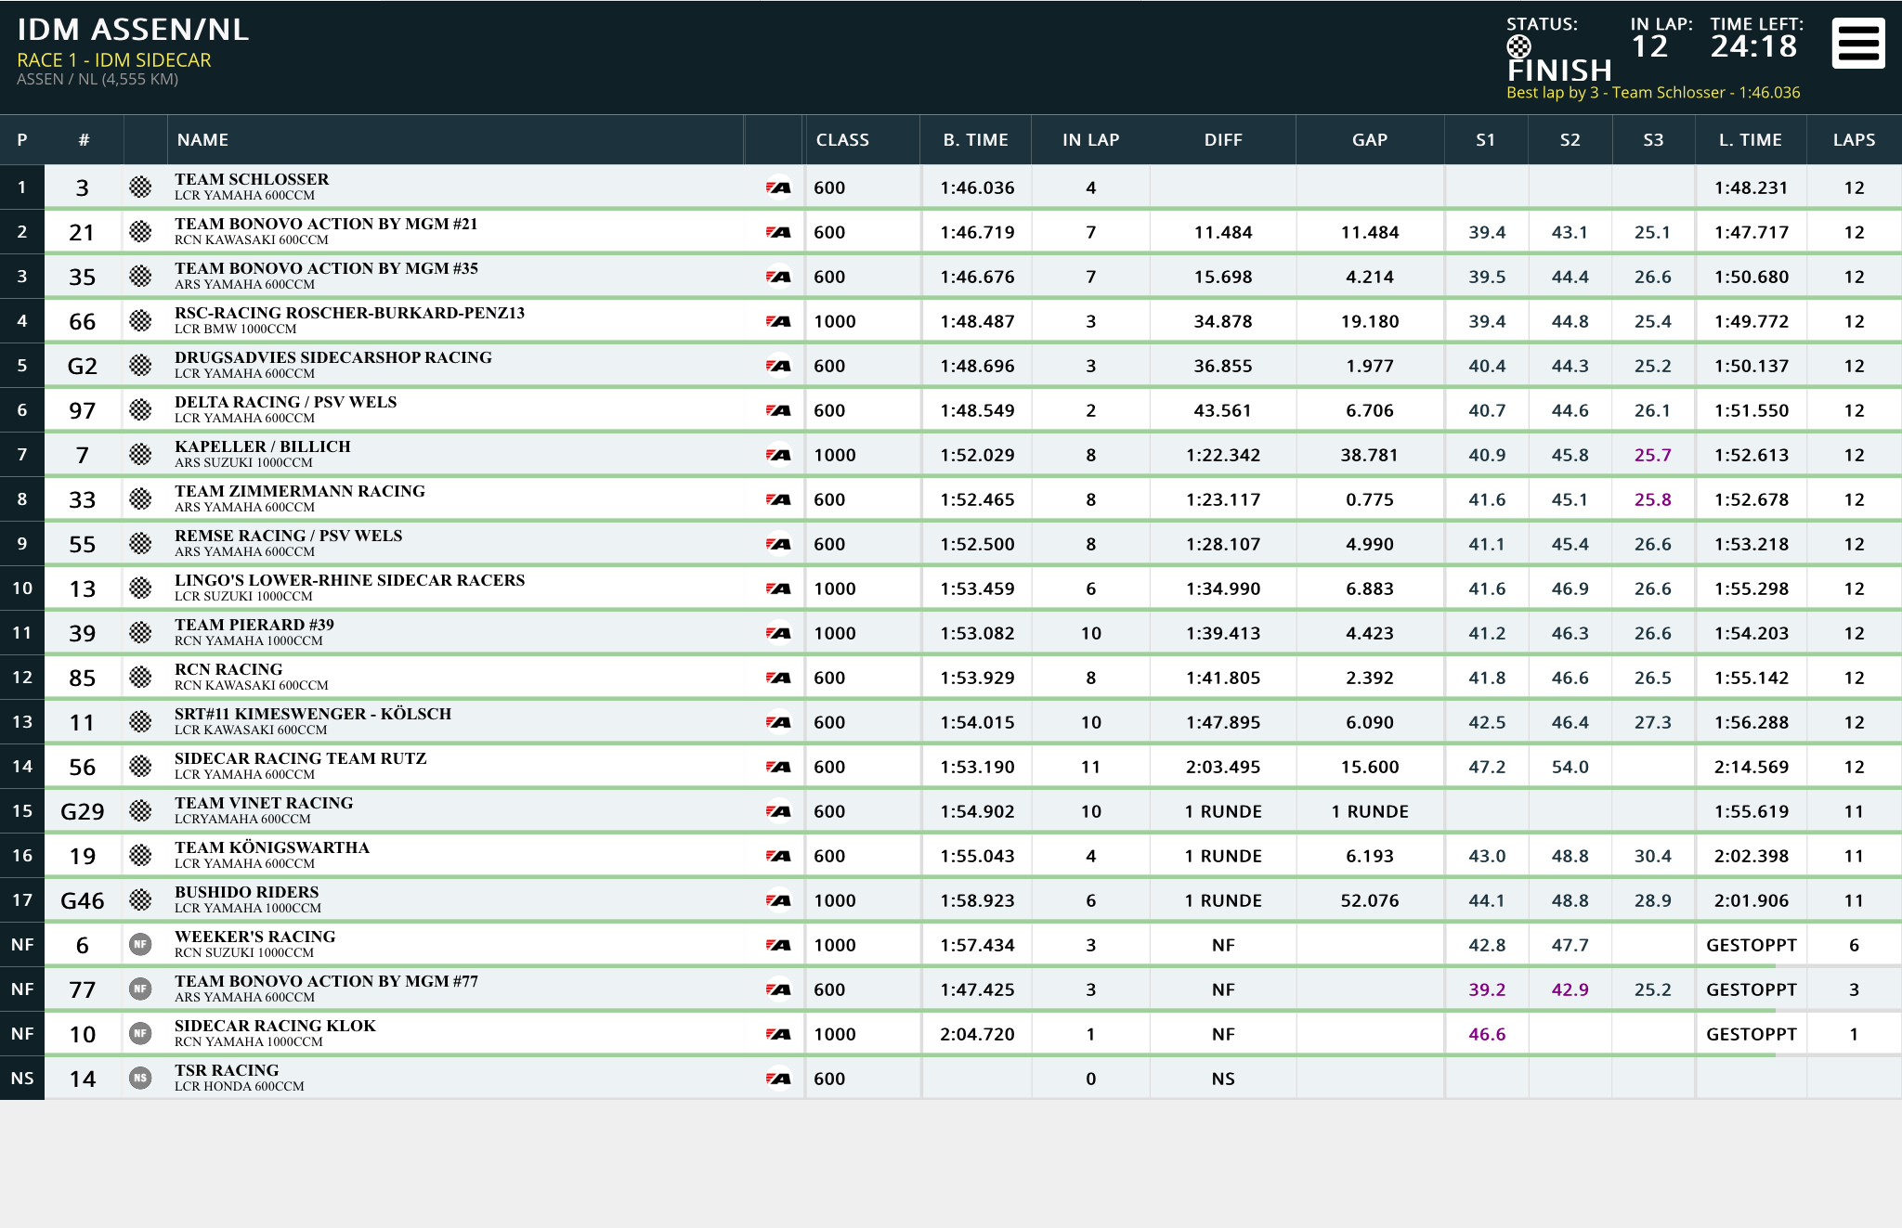Open Delta Racing / PSV Wels row
This screenshot has width=1902, height=1228.
tap(951, 410)
